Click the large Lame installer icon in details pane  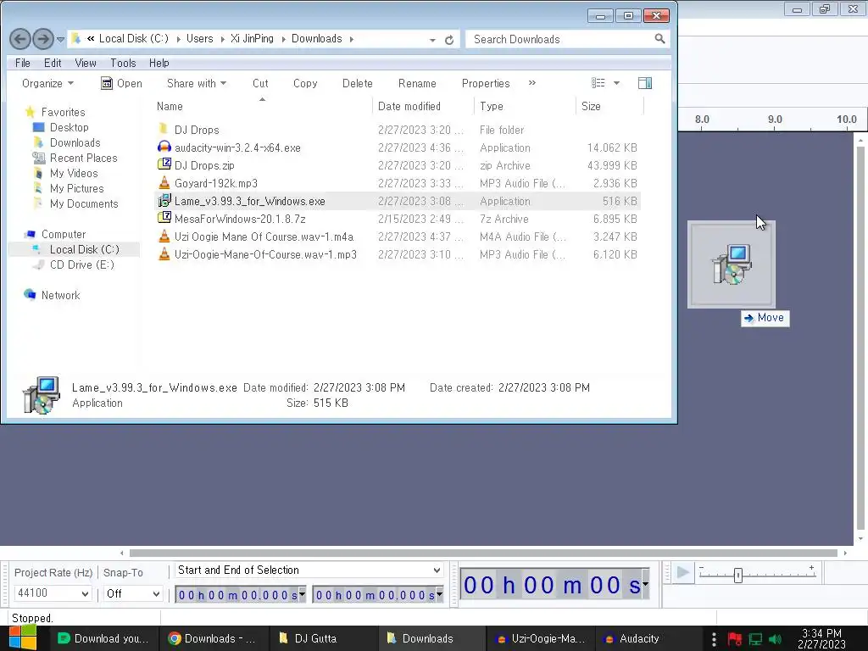[42, 395]
